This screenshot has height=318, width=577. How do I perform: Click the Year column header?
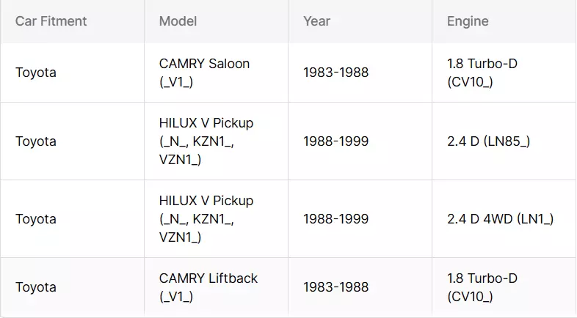coord(316,21)
